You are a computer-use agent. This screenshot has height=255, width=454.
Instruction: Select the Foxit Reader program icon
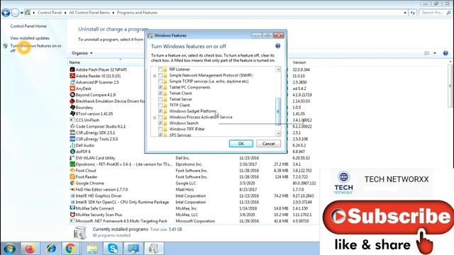point(72,176)
